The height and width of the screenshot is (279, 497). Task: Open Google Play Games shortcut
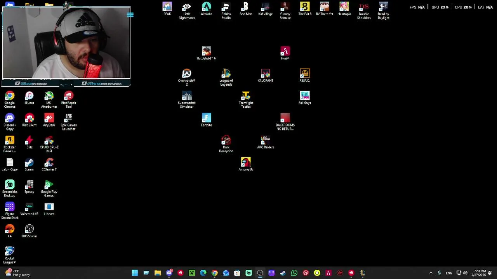click(49, 188)
